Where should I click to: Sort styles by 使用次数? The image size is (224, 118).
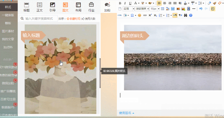pyautogui.click(x=88, y=19)
